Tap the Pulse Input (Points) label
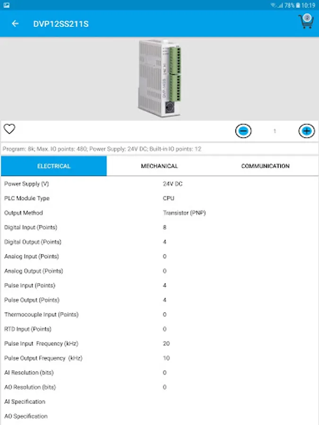This screenshot has height=425, width=319. (x=30, y=285)
